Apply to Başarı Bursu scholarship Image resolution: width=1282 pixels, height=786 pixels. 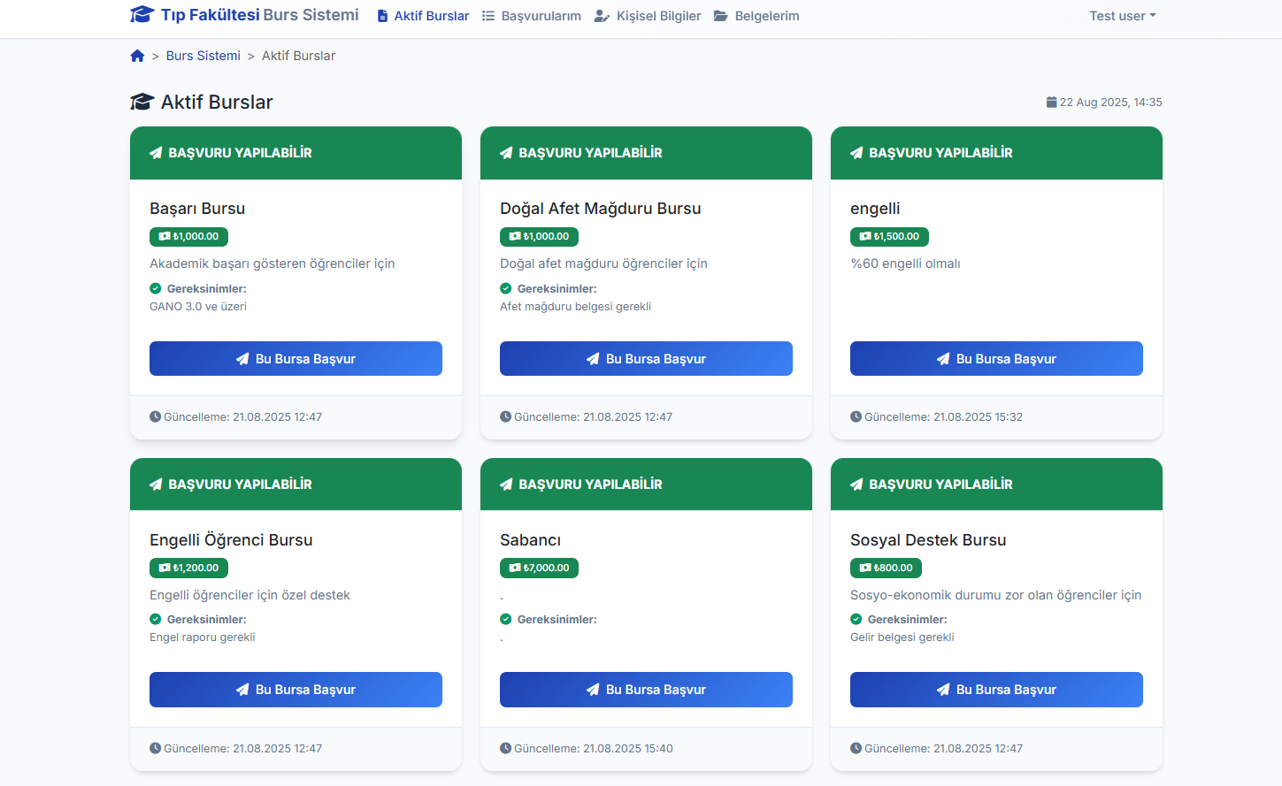296,359
